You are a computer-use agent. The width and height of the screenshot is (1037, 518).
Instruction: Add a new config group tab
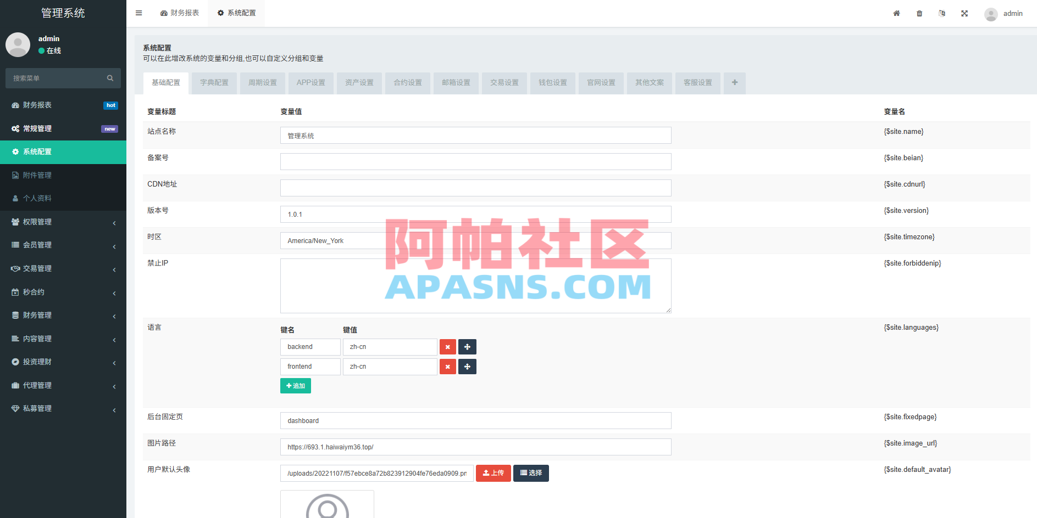pos(735,83)
